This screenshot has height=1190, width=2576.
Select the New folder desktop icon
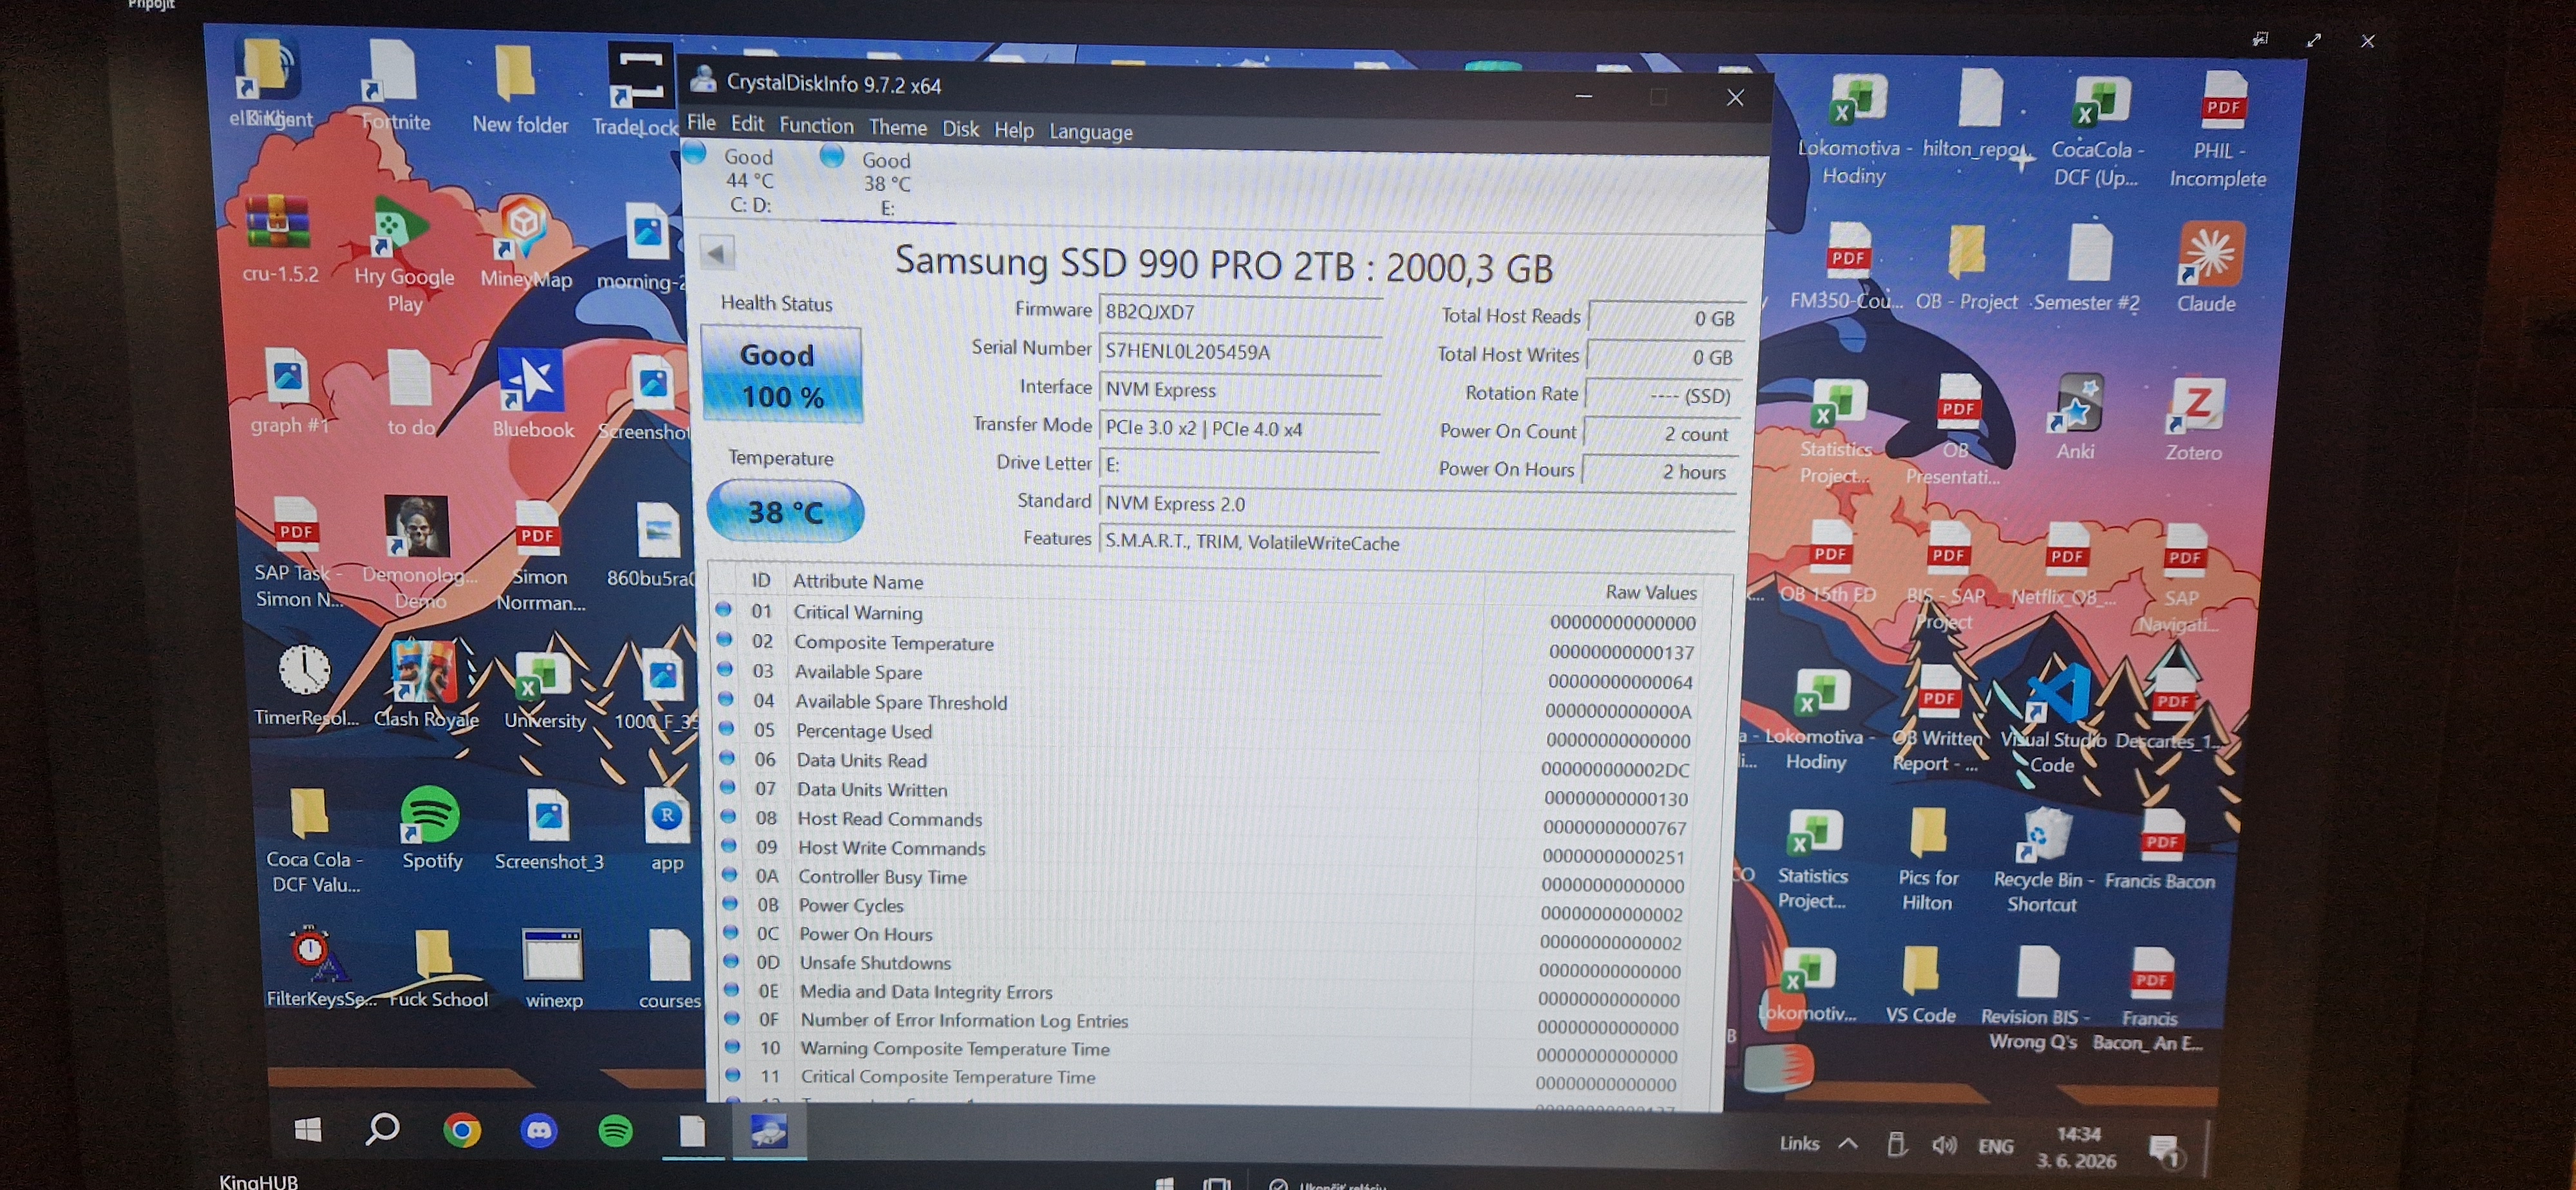click(519, 89)
